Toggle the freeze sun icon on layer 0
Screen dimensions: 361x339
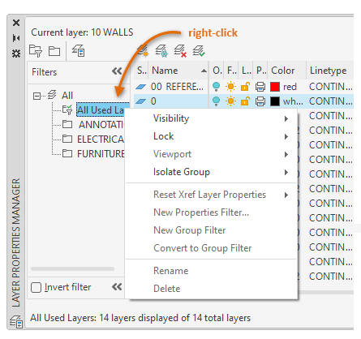(x=230, y=101)
